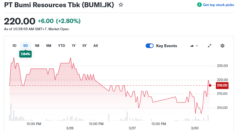Select the 5D time range

point(25,46)
